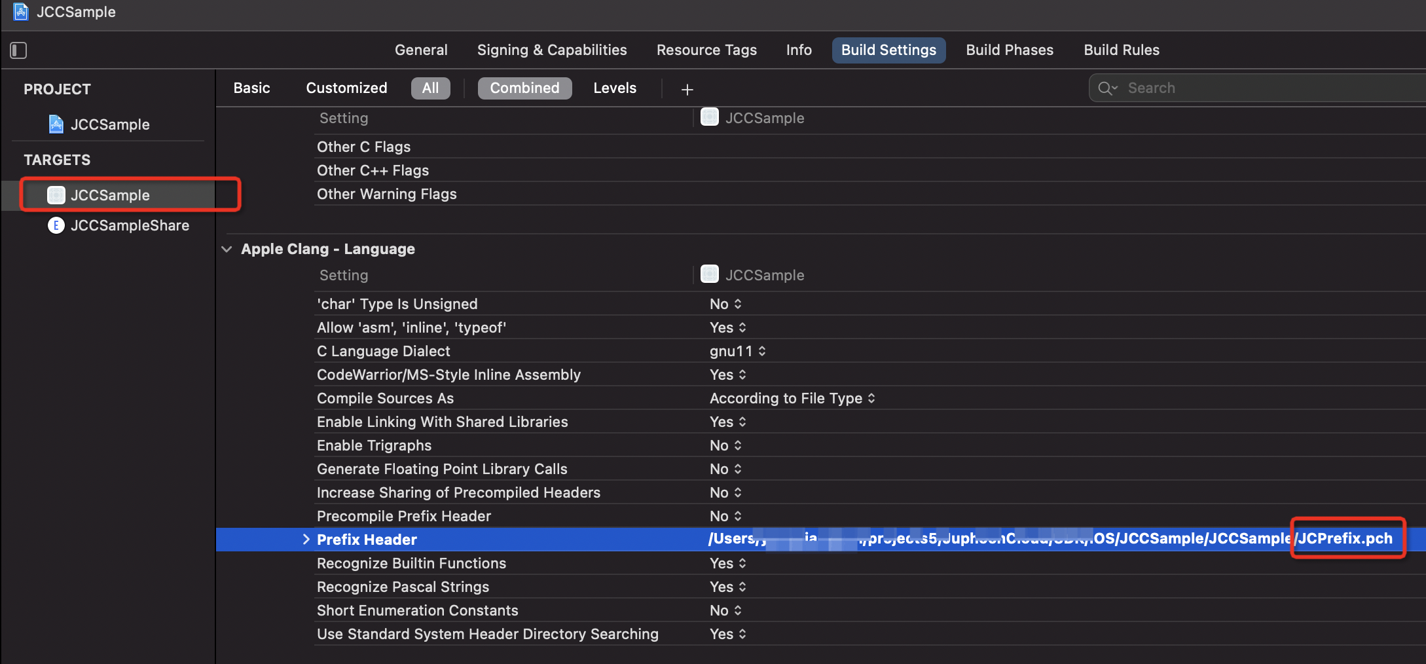Viewport: 1426px width, 664px height.
Task: Switch to Levels view
Action: [x=615, y=88]
